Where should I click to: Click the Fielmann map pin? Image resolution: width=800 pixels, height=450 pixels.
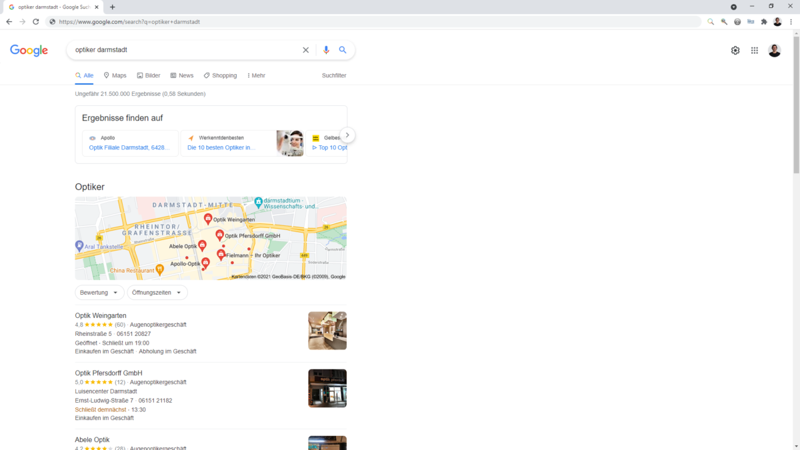pyautogui.click(x=221, y=255)
